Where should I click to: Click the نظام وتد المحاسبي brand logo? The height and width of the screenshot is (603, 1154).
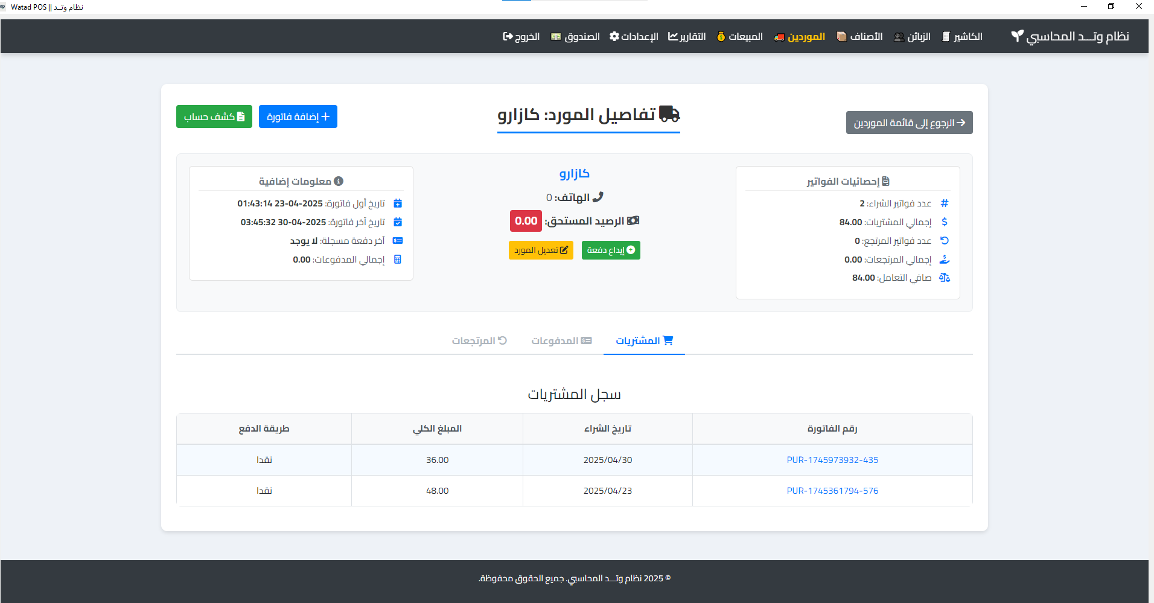click(1070, 36)
